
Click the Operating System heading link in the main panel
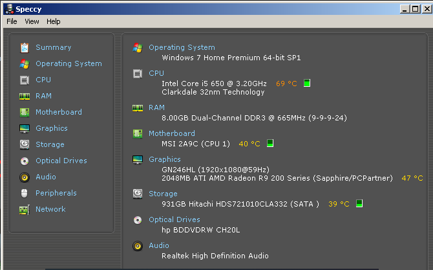point(182,47)
